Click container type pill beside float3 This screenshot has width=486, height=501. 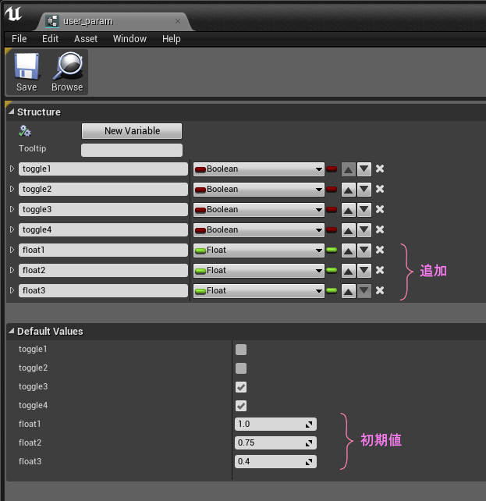point(332,290)
